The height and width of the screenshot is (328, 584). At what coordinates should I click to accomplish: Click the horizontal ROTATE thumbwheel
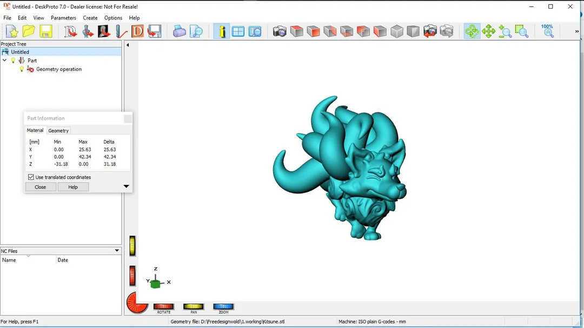click(x=163, y=306)
